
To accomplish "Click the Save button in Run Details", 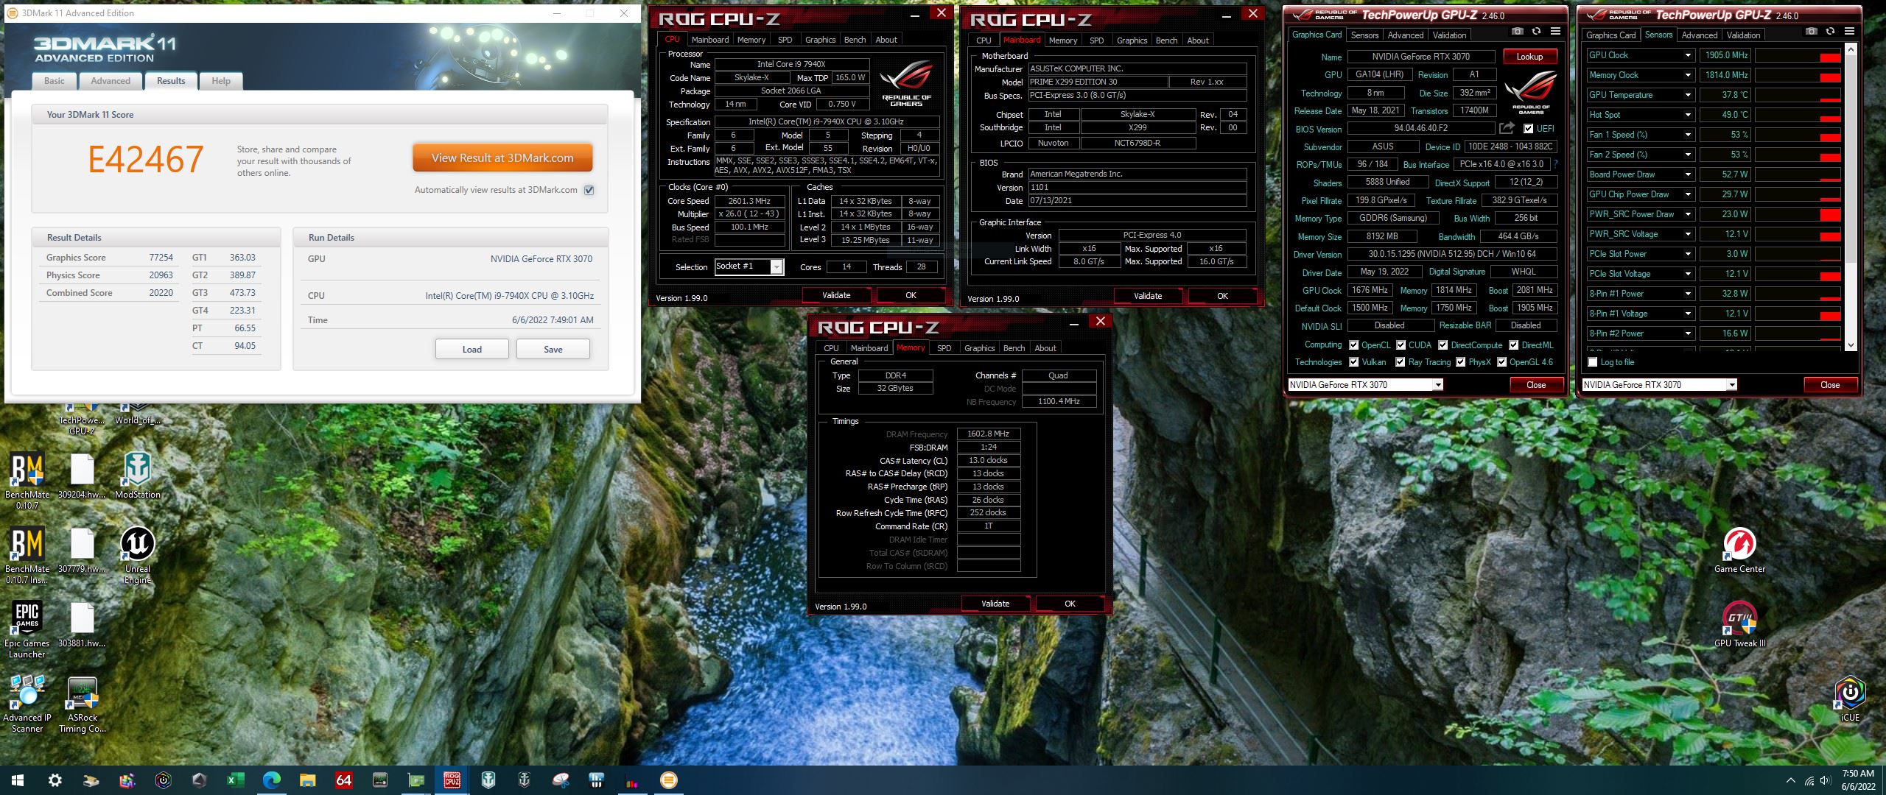I will tap(553, 349).
